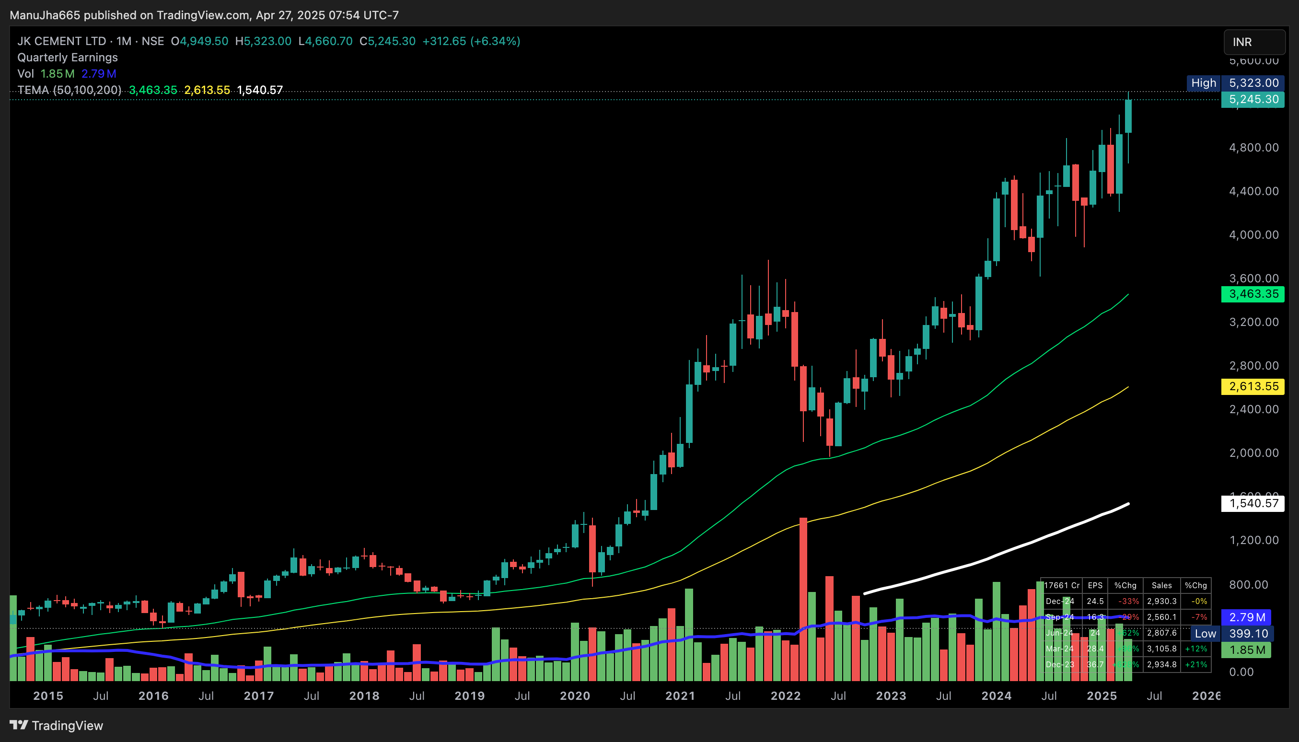Click the EPS column header in earnings table
This screenshot has height=742, width=1299.
point(1095,586)
